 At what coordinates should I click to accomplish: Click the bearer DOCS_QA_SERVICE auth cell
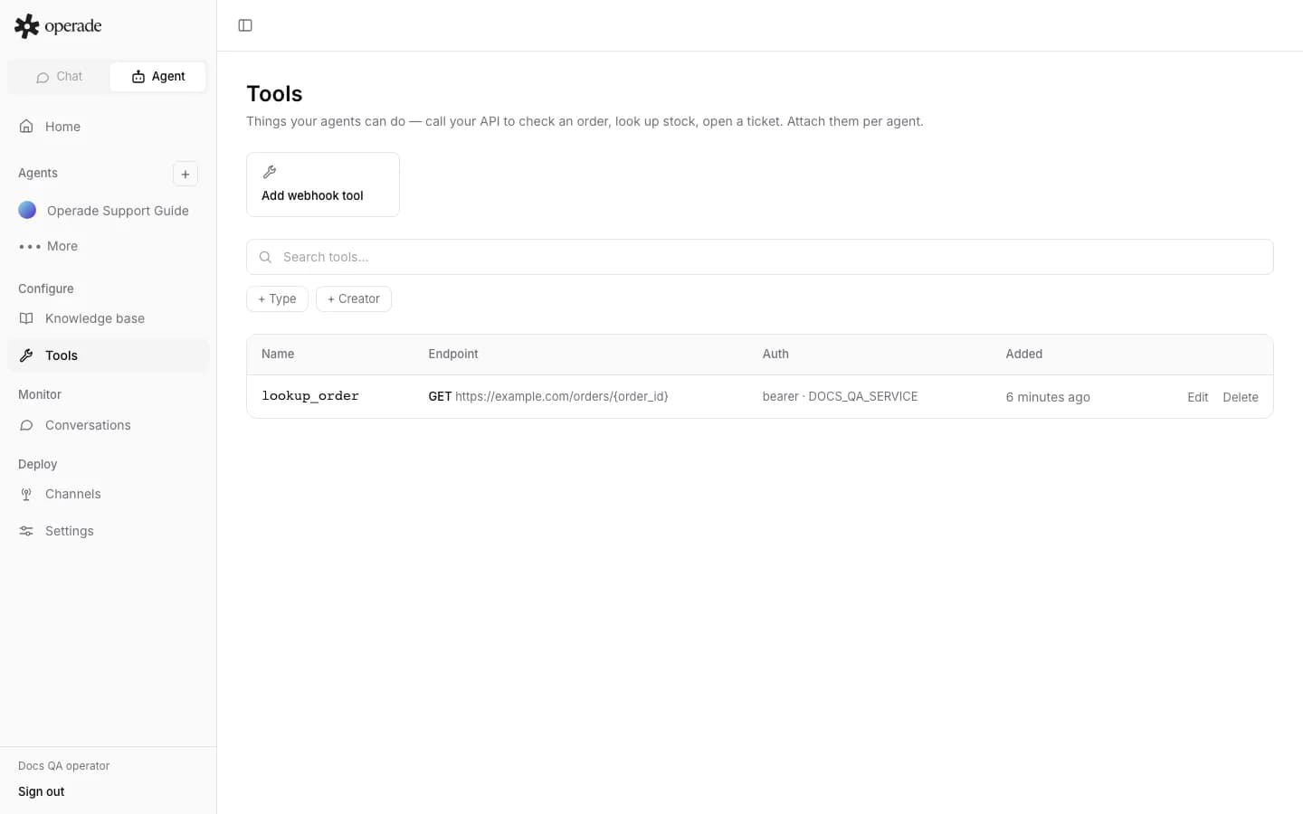coord(840,396)
